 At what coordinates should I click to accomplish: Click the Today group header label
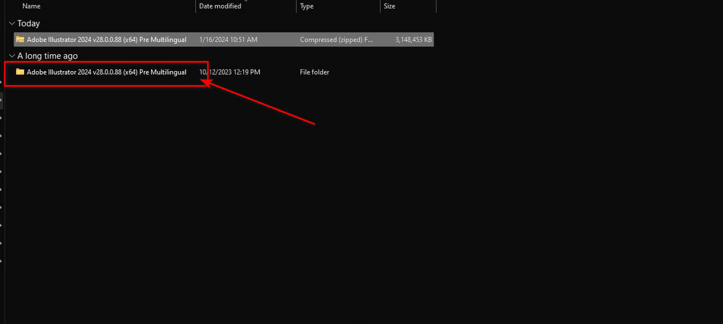tap(28, 23)
